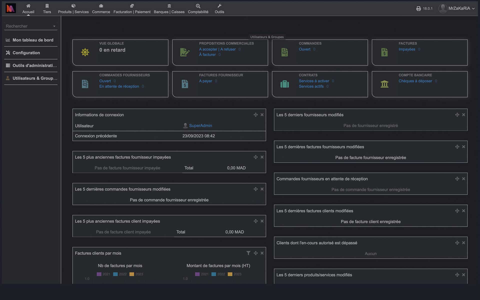Click the SuperAdmin user link
This screenshot has height=300, width=480.
click(x=200, y=126)
